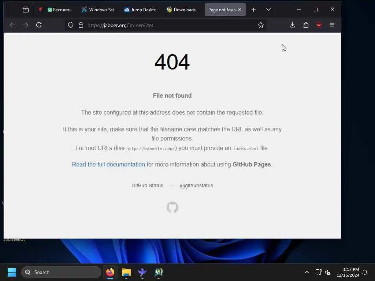
Task: Open Firefox from the taskbar
Action: click(x=110, y=272)
